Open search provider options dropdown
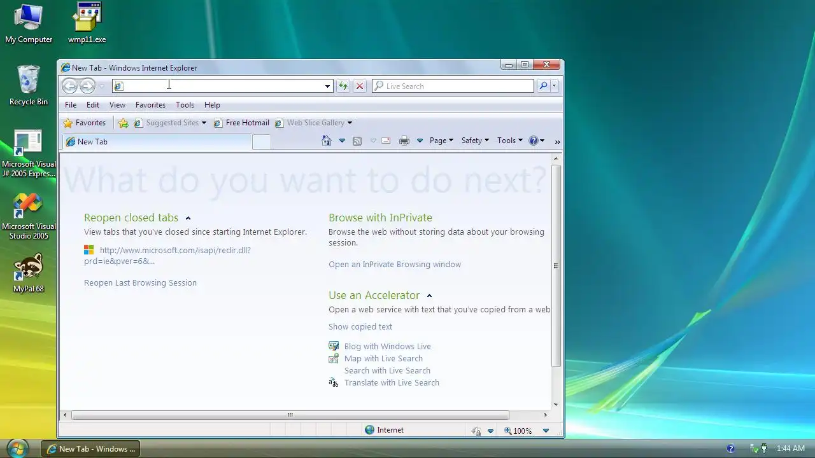 point(555,86)
